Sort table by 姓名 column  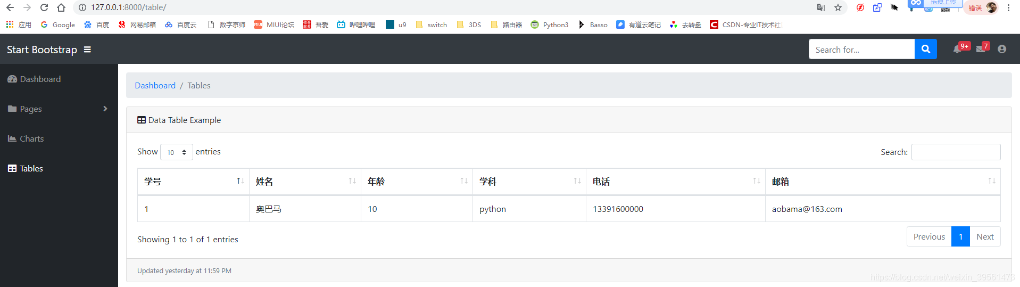[x=305, y=182]
